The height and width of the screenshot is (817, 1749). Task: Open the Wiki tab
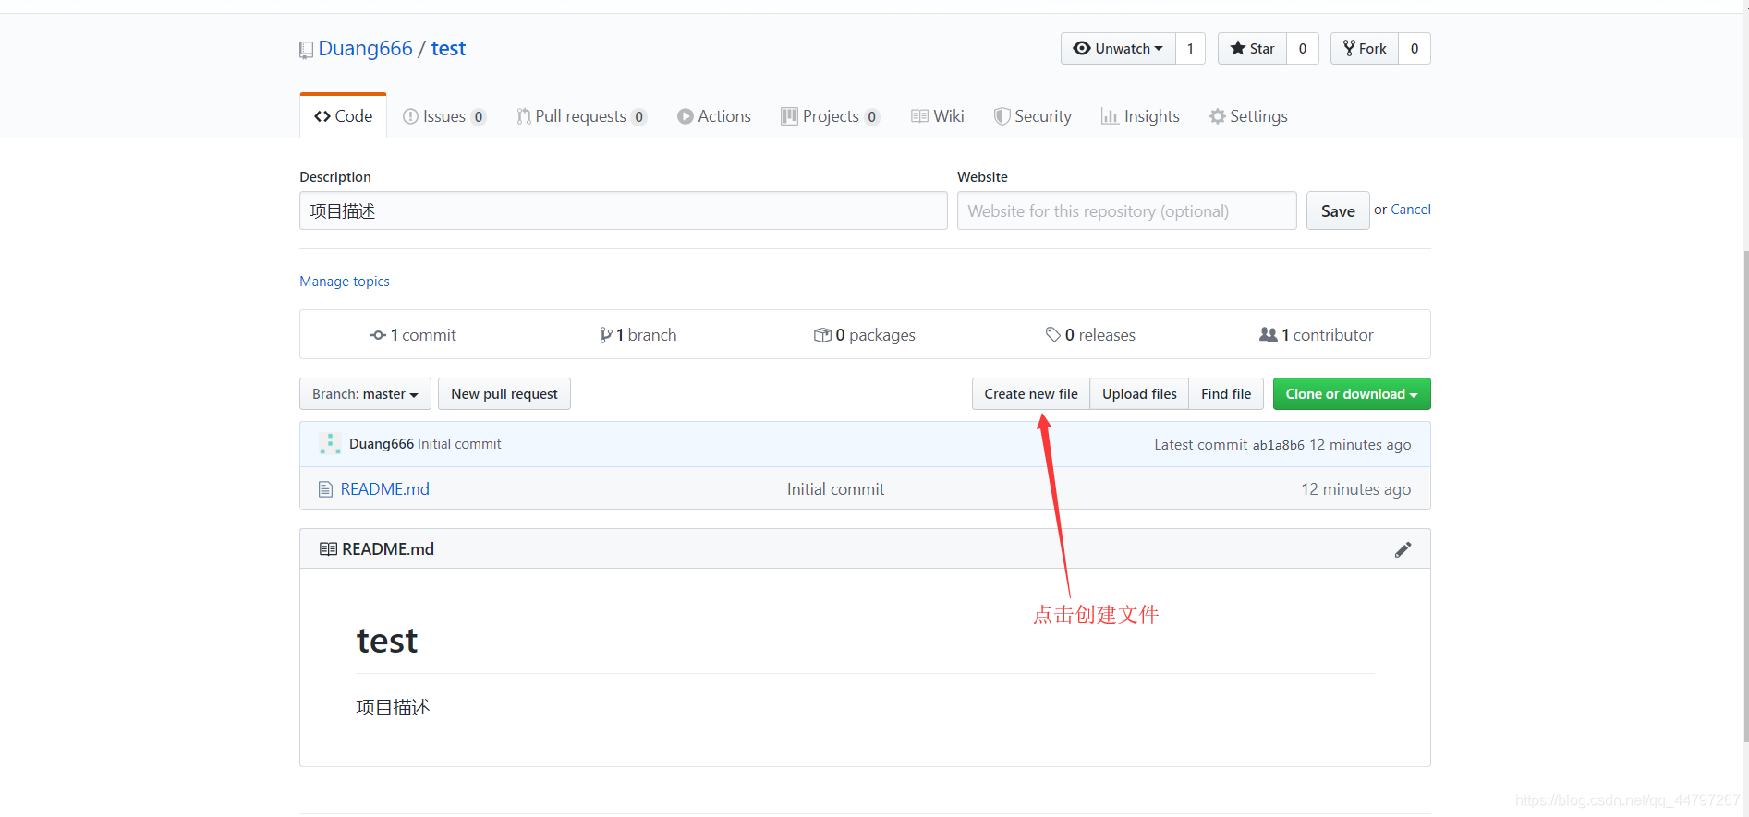click(x=938, y=116)
